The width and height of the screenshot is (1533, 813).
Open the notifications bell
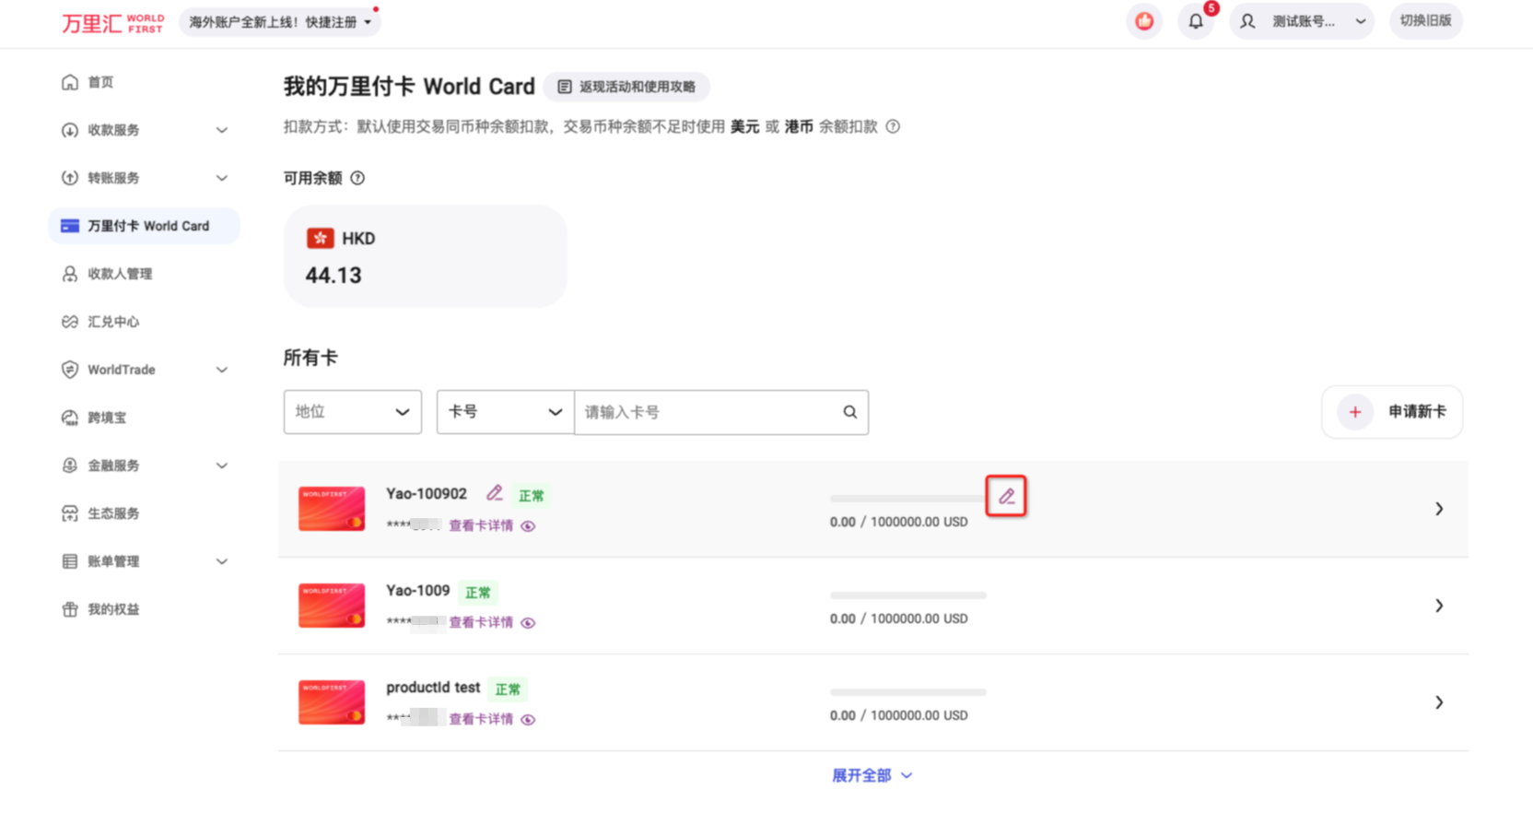coord(1196,21)
